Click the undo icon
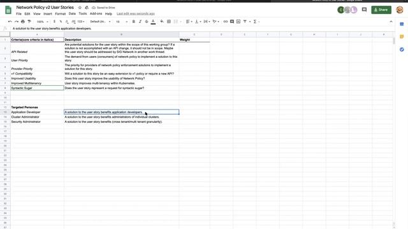The image size is (408, 229). (x=10, y=22)
